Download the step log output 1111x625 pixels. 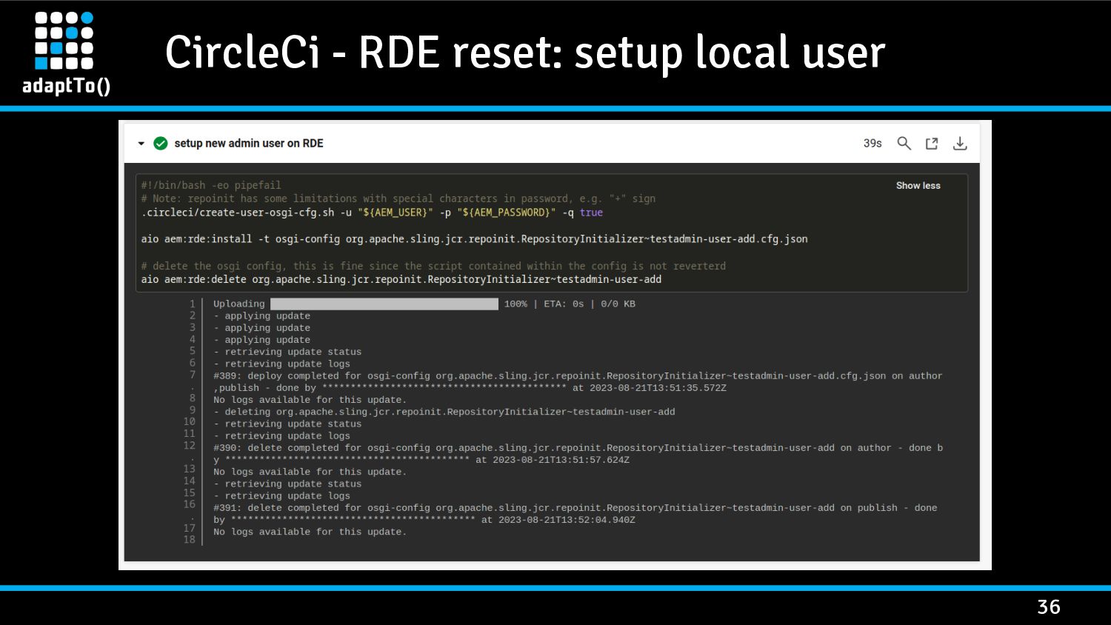click(x=960, y=144)
